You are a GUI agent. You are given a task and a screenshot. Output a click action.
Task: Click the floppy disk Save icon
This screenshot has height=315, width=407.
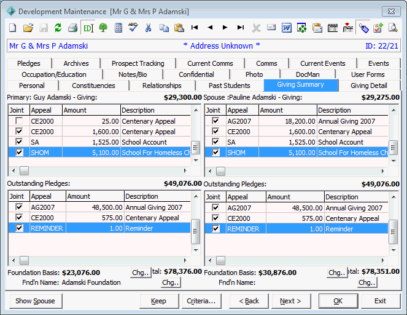click(44, 28)
